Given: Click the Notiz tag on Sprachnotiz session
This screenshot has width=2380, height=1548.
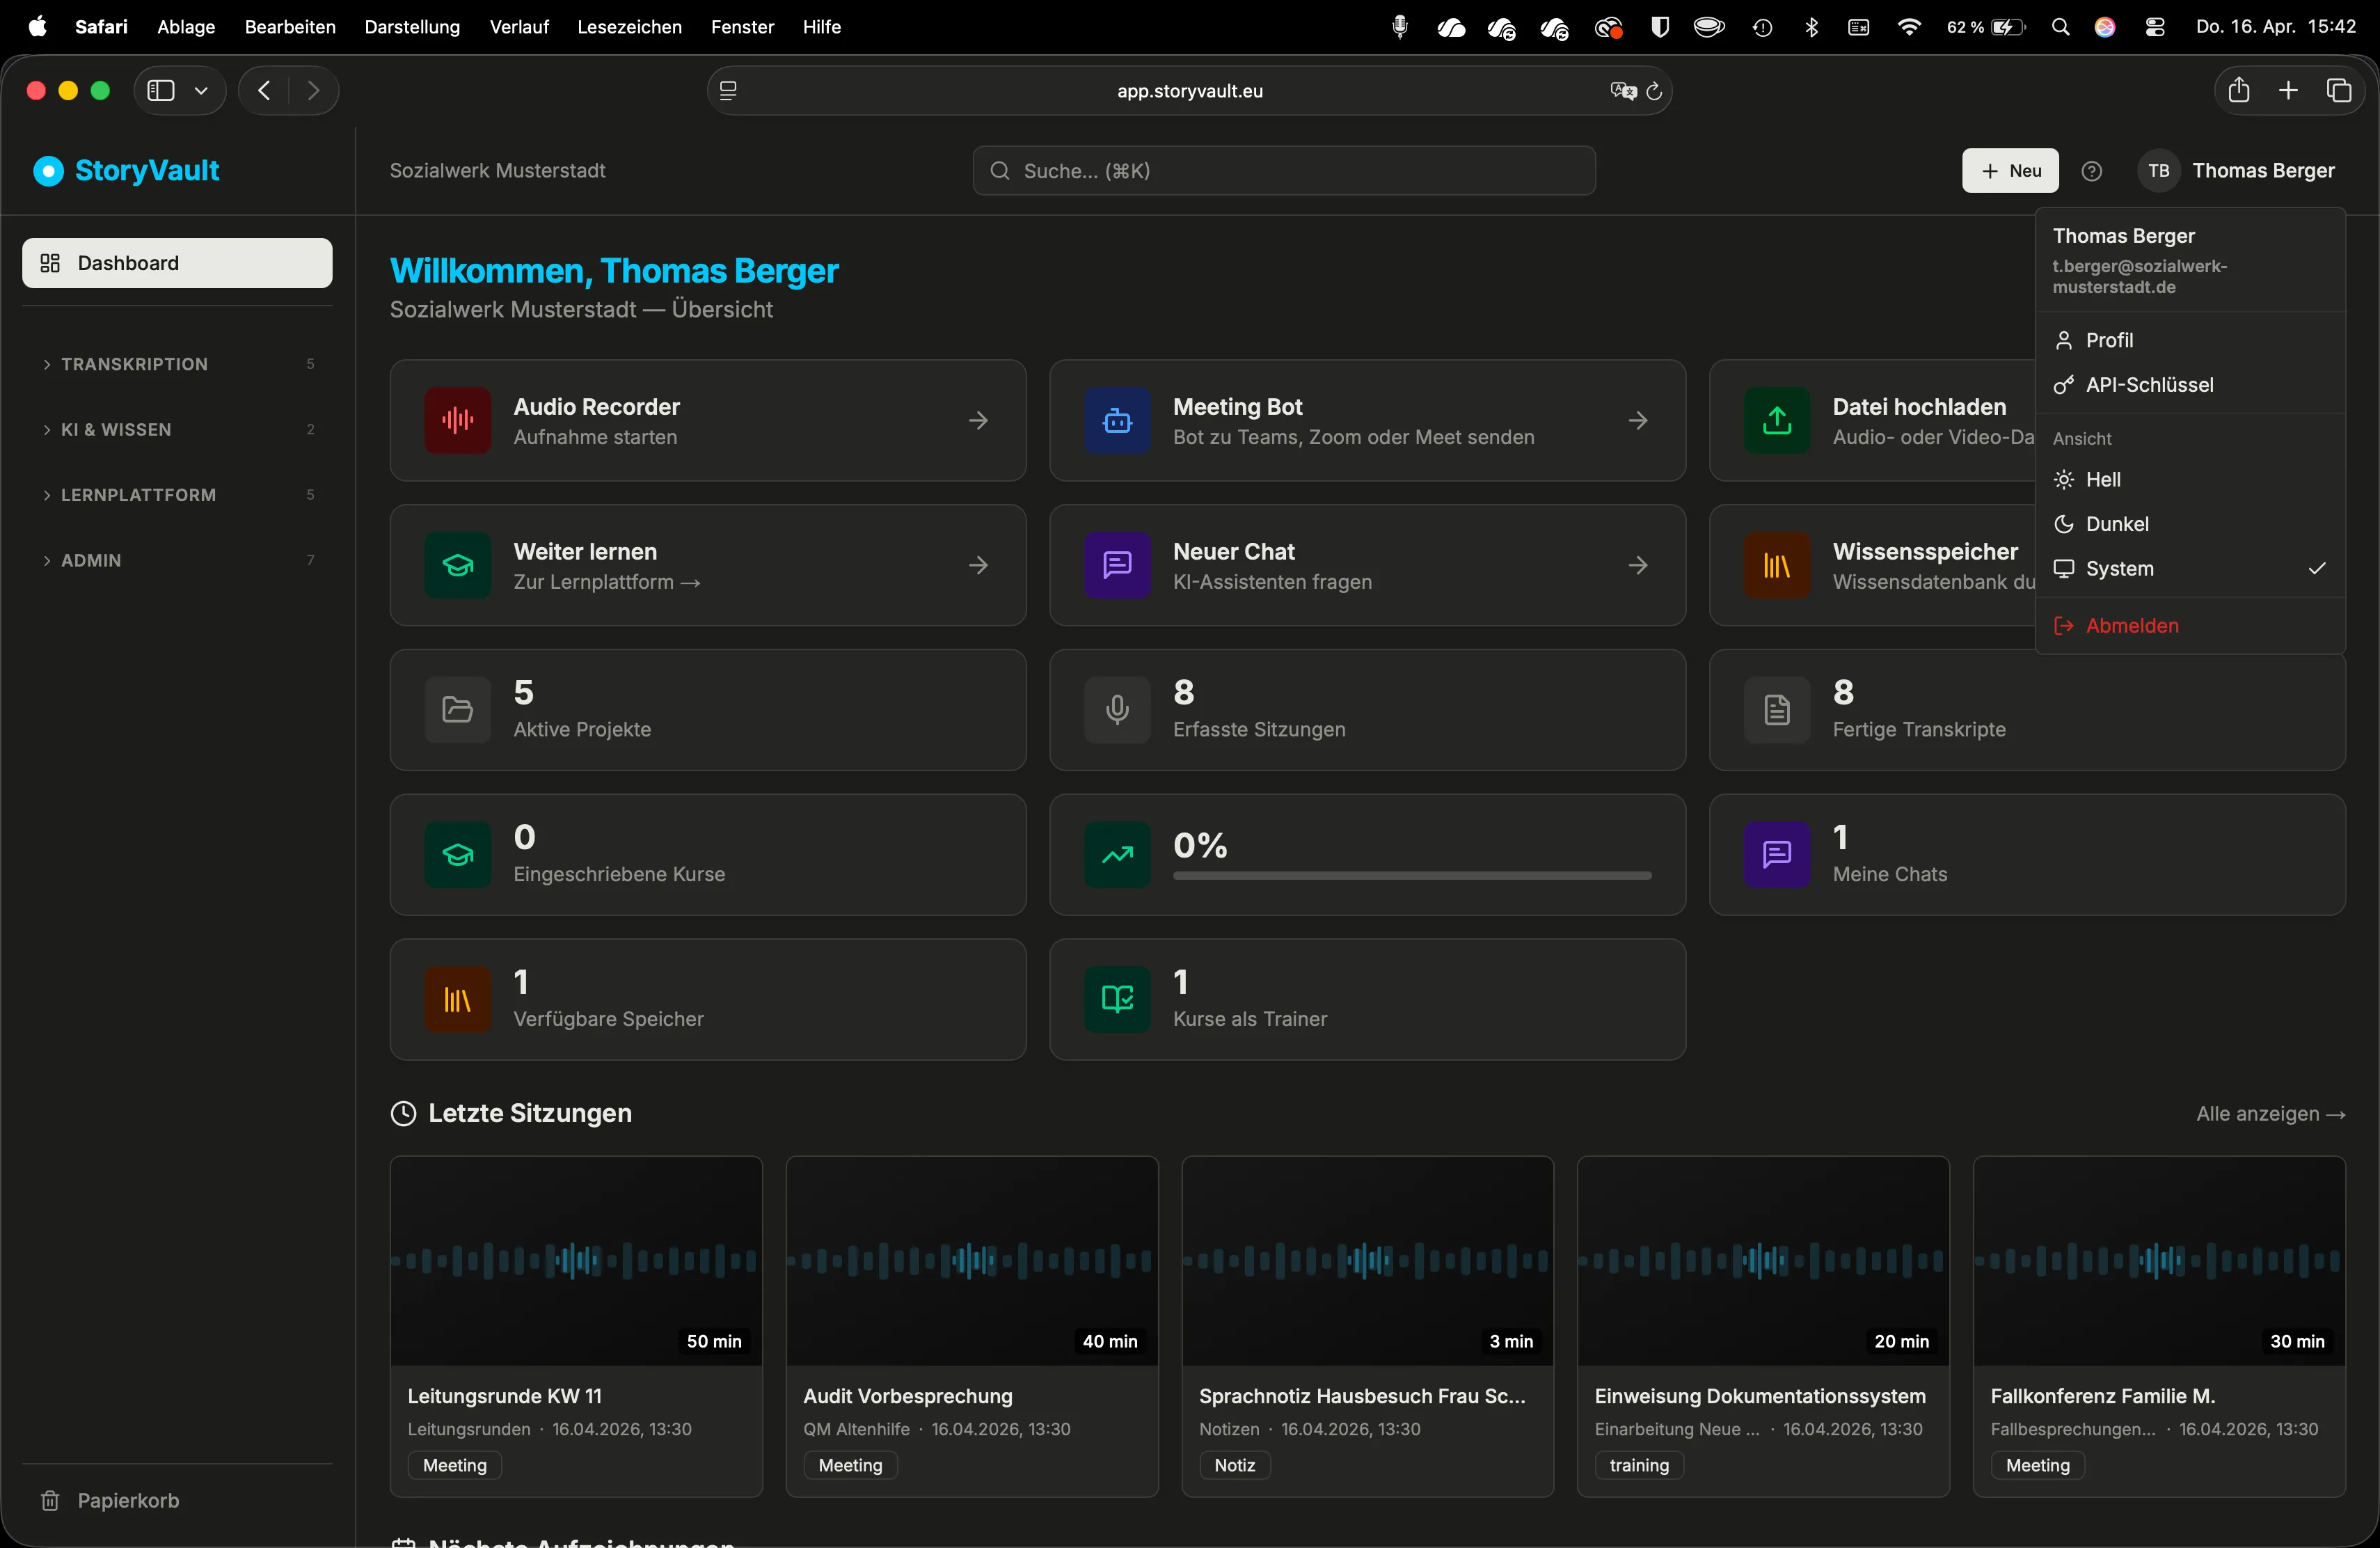Looking at the screenshot, I should tap(1234, 1466).
